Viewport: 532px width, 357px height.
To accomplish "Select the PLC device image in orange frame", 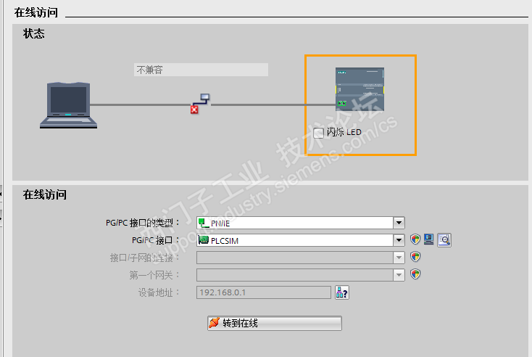I will coord(359,89).
